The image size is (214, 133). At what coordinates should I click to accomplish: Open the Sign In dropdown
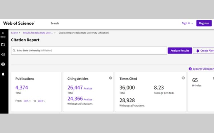click(x=187, y=23)
